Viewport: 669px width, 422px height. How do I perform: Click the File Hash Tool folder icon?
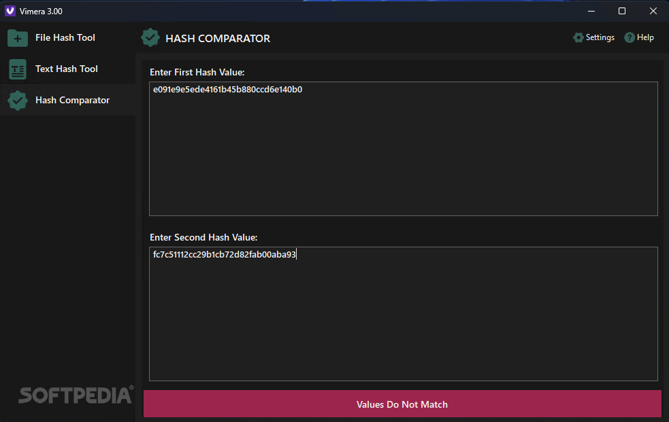coord(18,38)
